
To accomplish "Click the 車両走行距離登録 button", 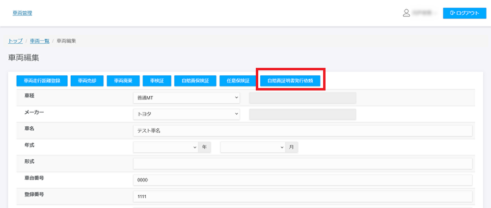I will 42,81.
